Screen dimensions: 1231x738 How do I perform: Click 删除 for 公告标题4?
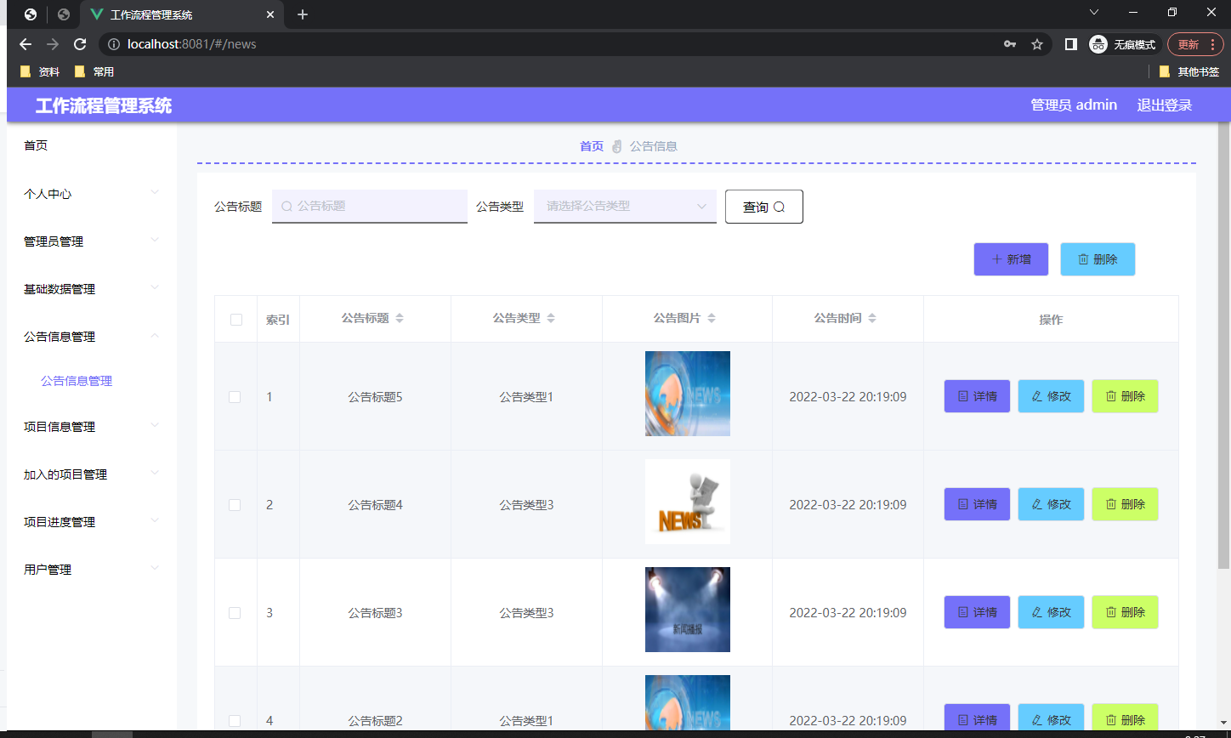point(1125,504)
